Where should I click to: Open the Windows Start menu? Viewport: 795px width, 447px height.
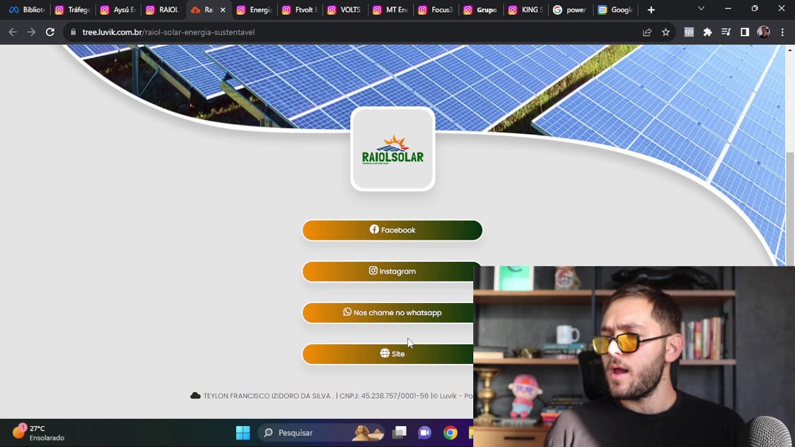click(243, 433)
